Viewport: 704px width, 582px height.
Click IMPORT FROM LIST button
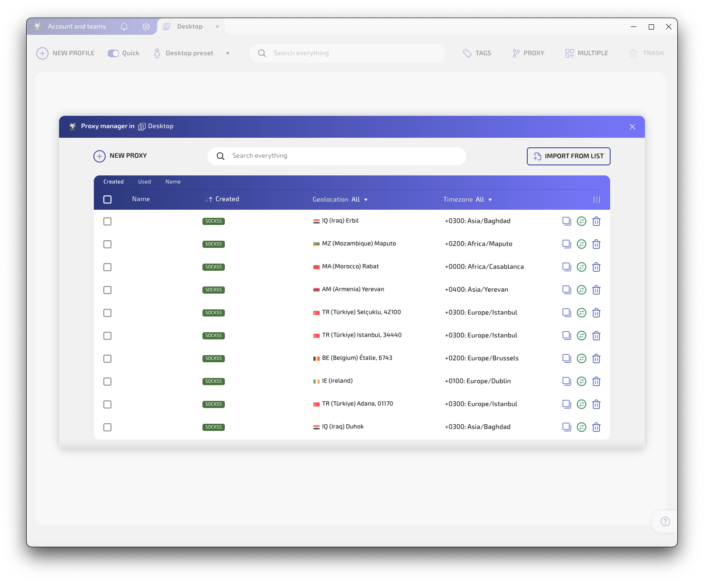[x=568, y=156]
